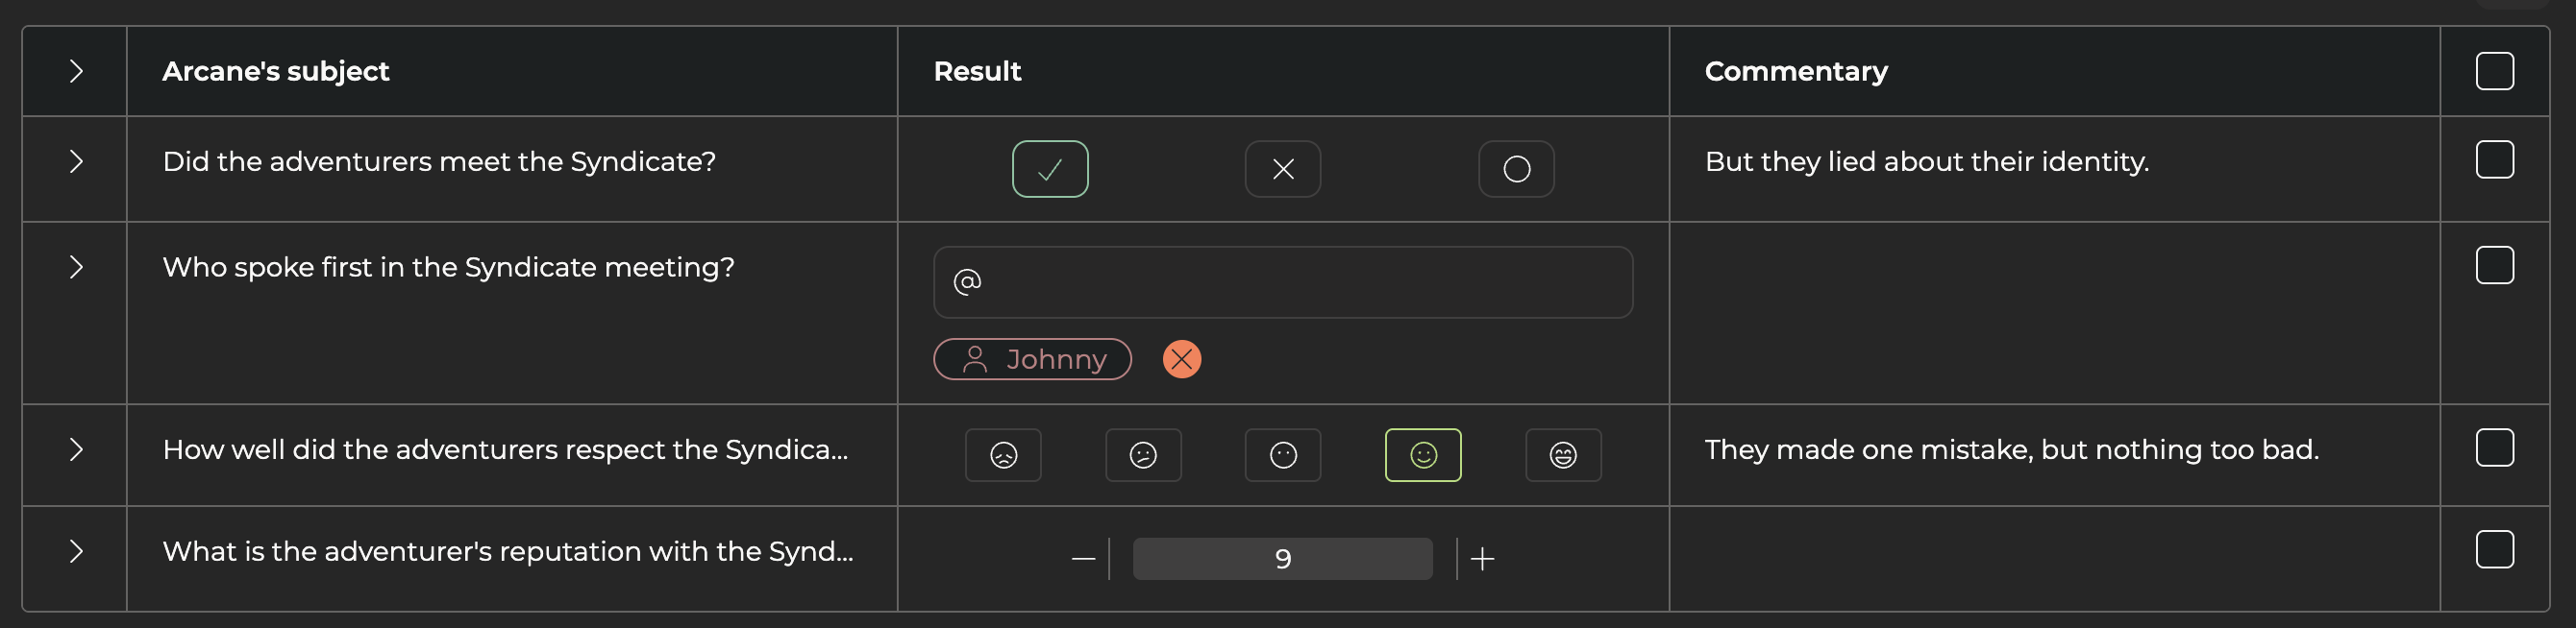
Task: Check the box for the reputation row
Action: point(2494,549)
